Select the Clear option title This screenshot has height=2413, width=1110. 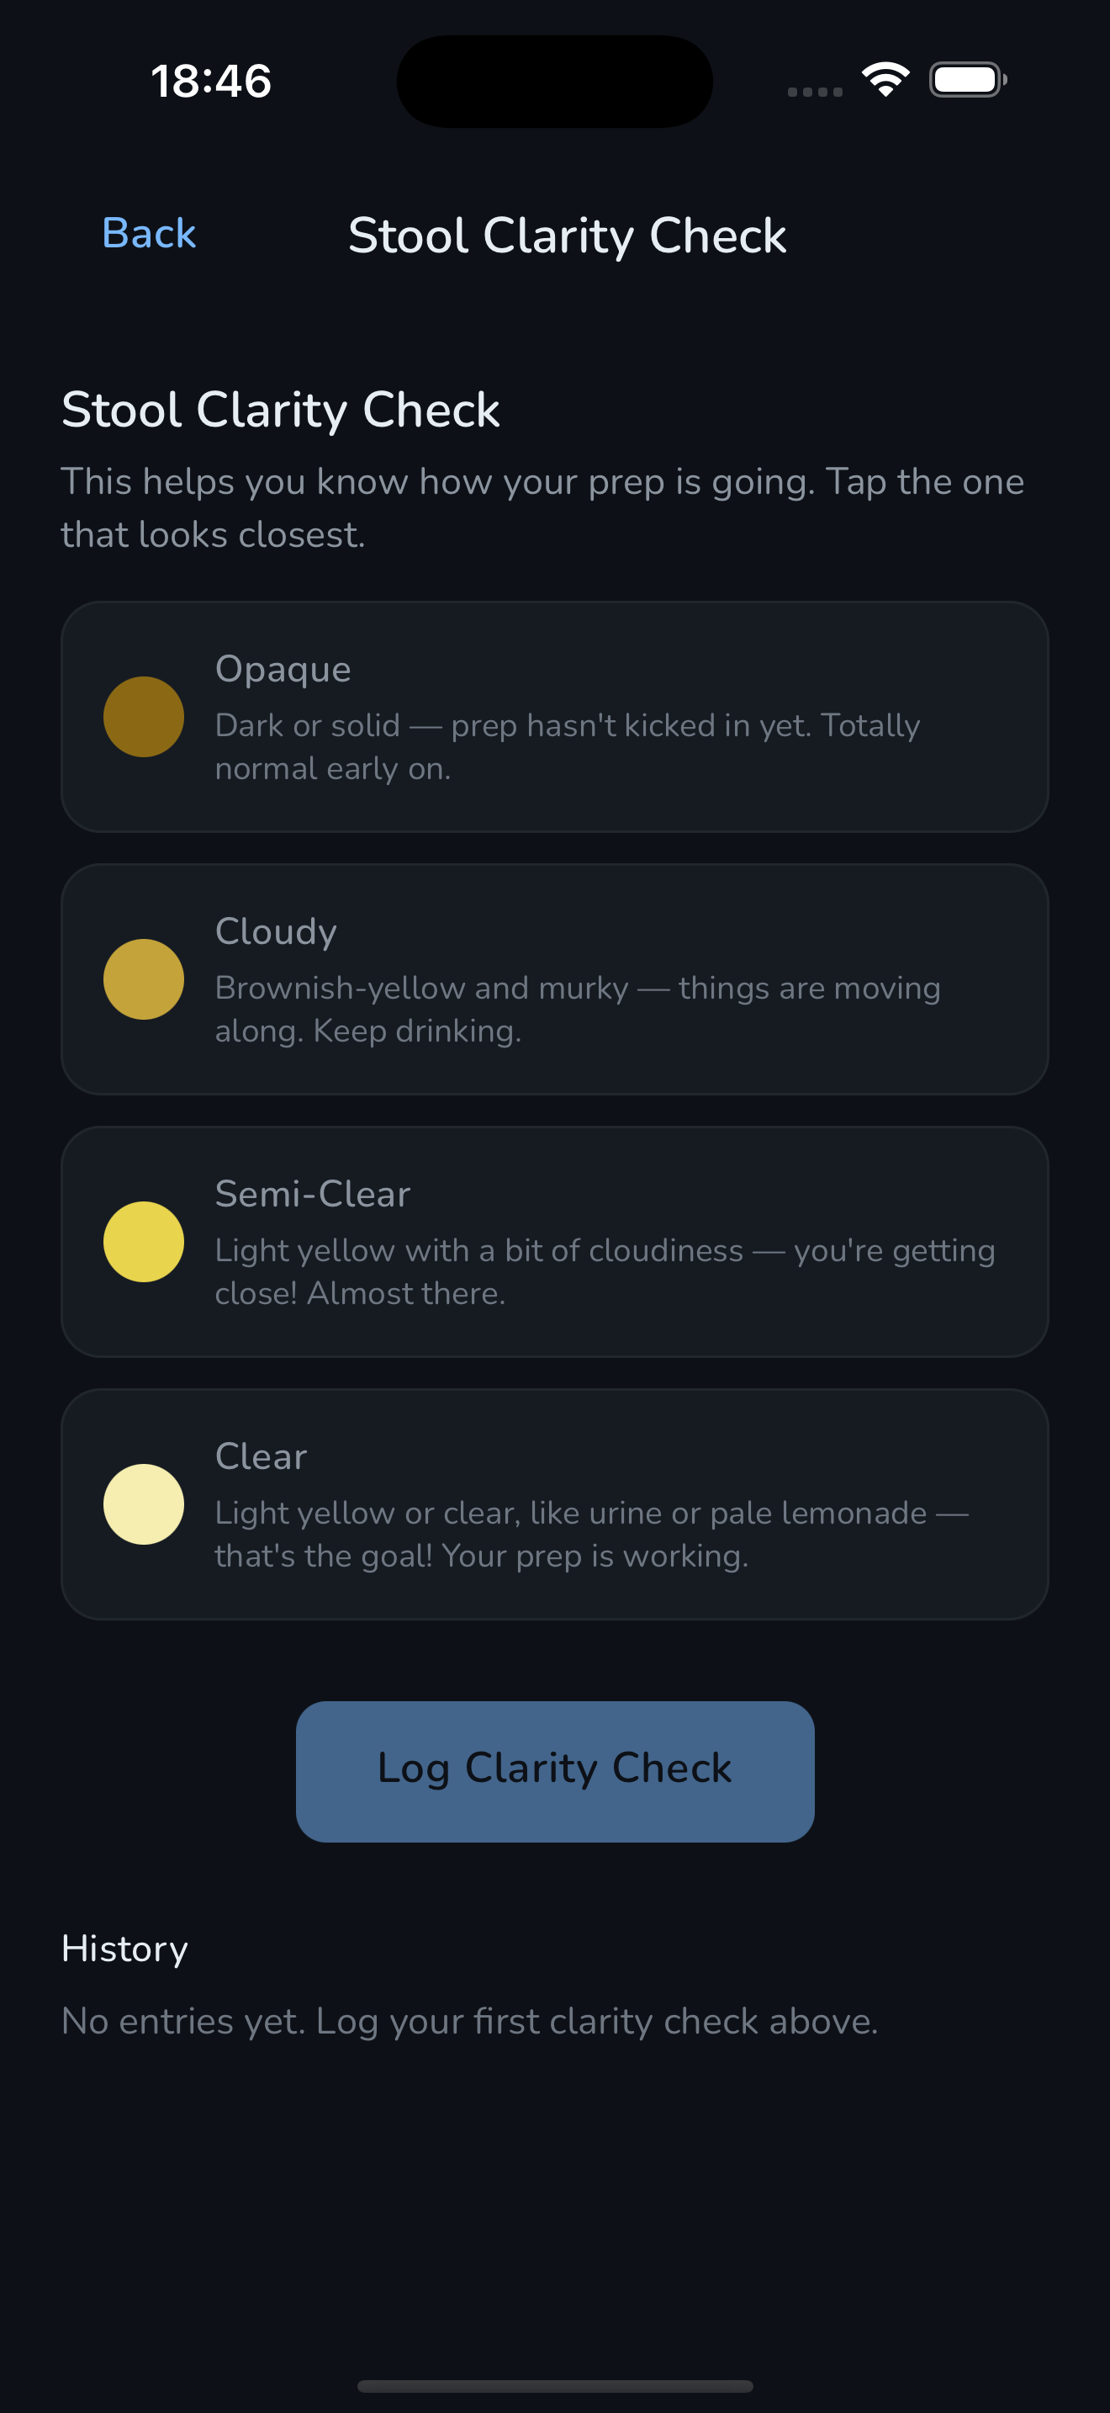(260, 1456)
